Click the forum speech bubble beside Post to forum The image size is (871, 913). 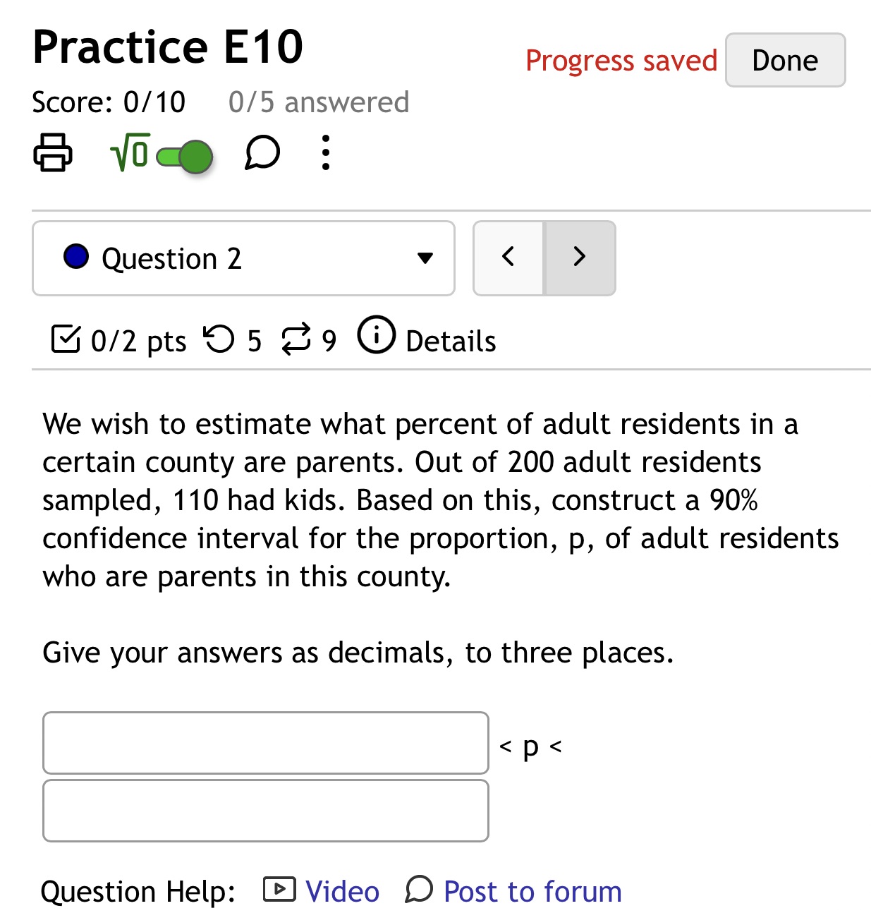[x=419, y=891]
